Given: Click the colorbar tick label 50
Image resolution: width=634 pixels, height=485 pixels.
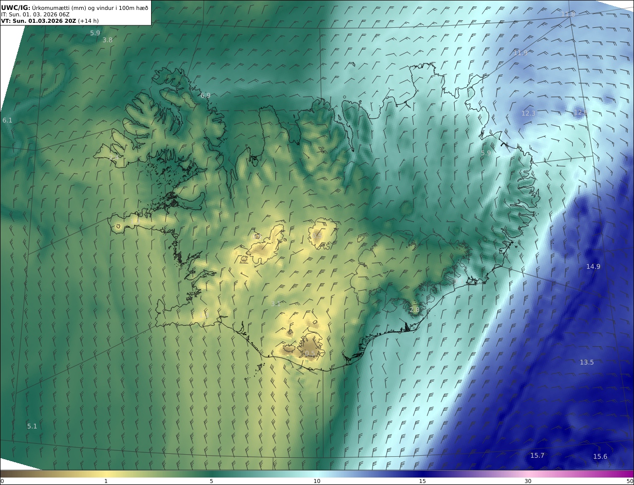Looking at the screenshot, I should click(630, 481).
